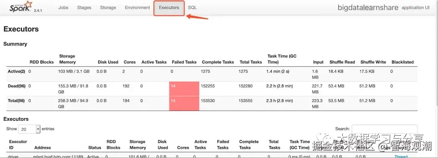
Task: Click the 103 MB / 3.1 GB storage value
Action: [x=74, y=71]
